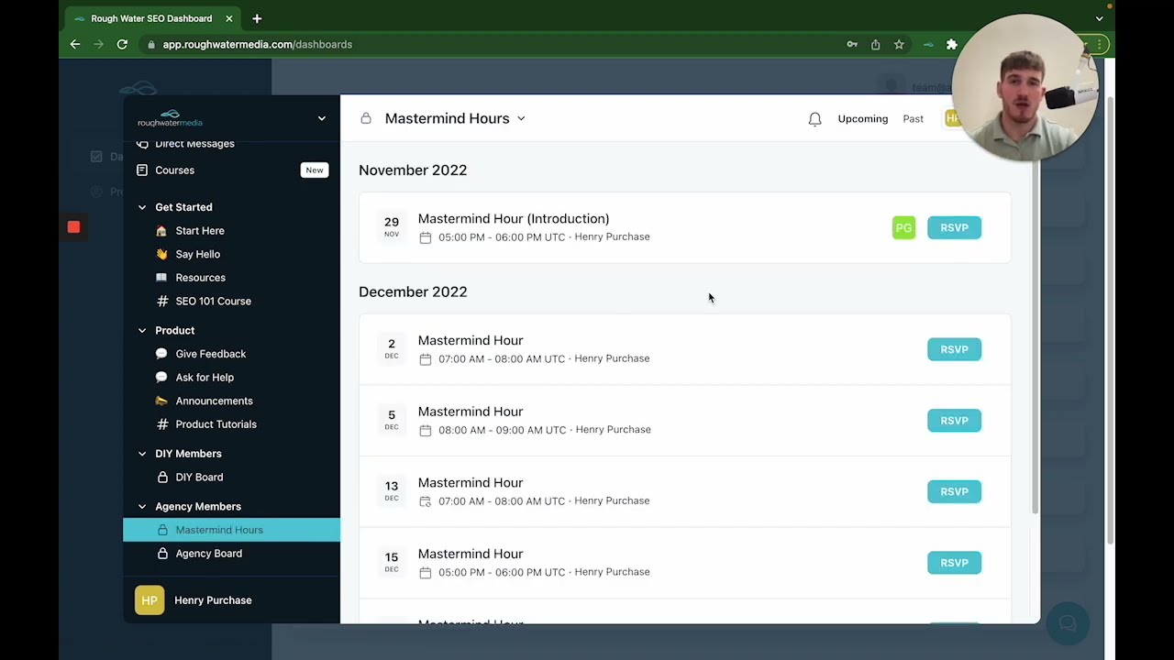Open the Mastermind Hour (Introduction) event title
Image resolution: width=1174 pixels, height=660 pixels.
[x=514, y=219]
